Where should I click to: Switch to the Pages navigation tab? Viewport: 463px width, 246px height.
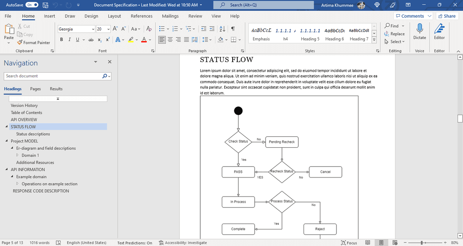pyautogui.click(x=35, y=89)
